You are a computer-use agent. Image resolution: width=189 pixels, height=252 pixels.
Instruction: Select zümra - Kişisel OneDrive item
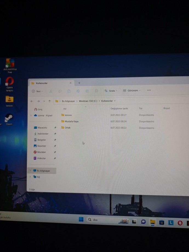(43, 115)
